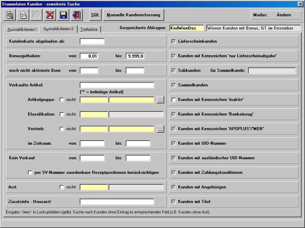
Task: Open Vertrieb lookup with ellipsis button
Action: click(160, 129)
